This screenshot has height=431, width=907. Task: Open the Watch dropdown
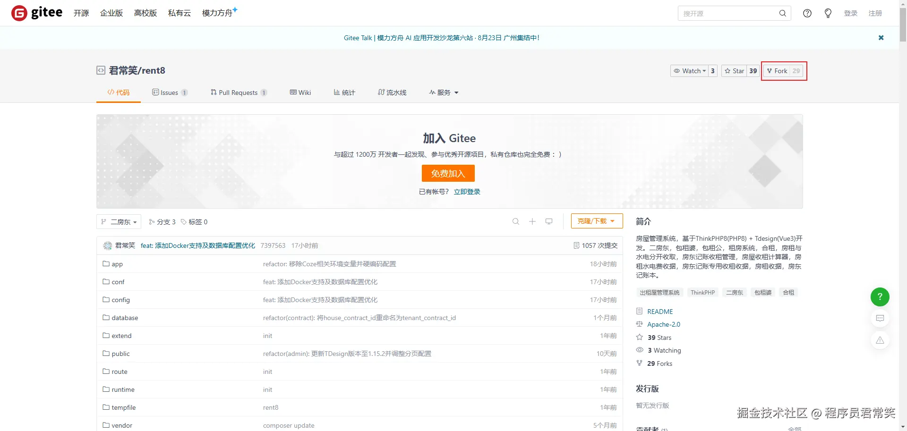pyautogui.click(x=689, y=71)
